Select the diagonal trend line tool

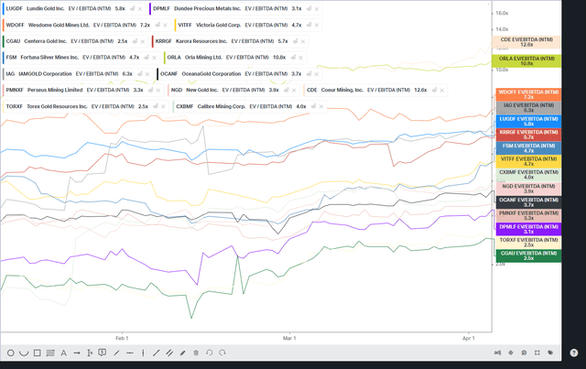[157, 353]
